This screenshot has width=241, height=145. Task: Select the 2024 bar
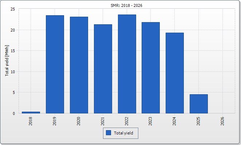(175, 73)
